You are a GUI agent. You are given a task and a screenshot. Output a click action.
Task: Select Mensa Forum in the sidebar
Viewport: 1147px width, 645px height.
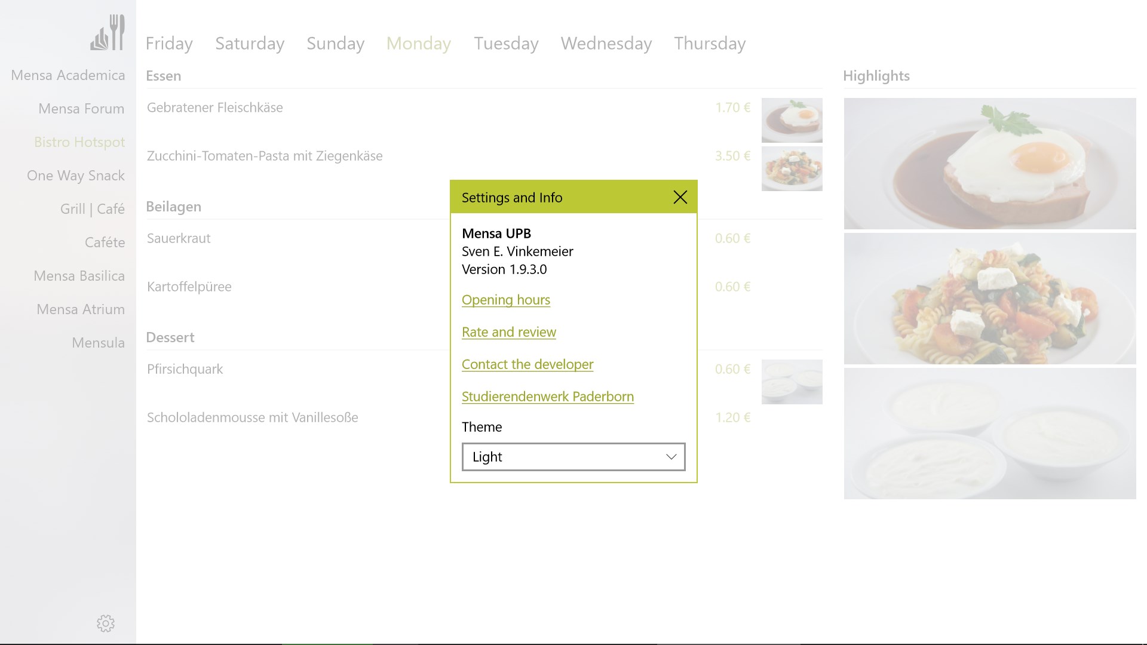point(81,109)
